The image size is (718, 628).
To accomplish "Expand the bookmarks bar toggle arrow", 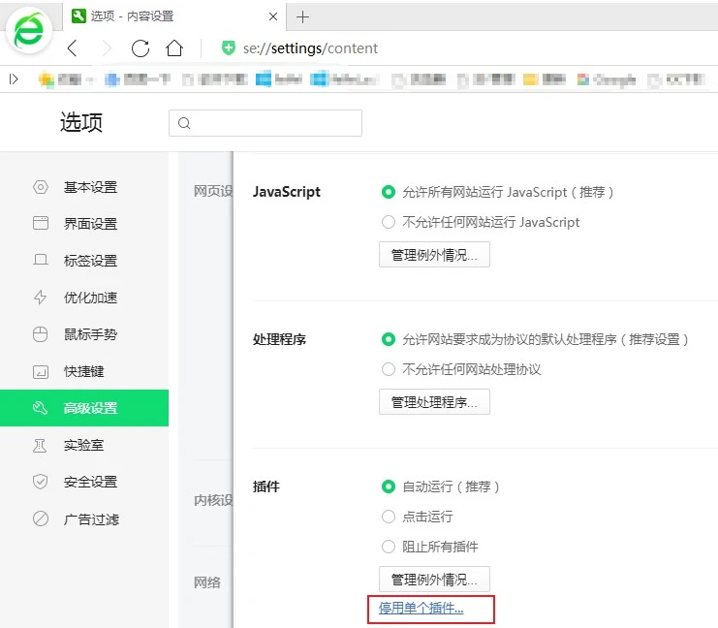I will coord(14,79).
